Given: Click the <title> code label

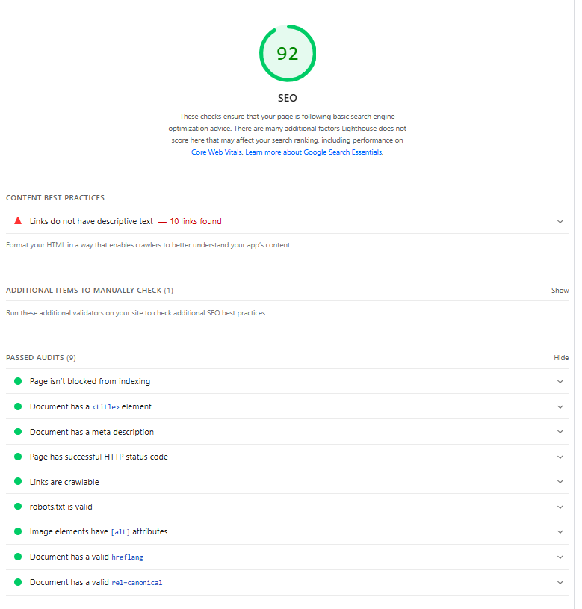Looking at the screenshot, I should [105, 407].
